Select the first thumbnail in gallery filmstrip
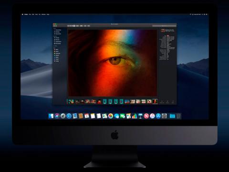Viewport: 229px width, 172px height. 71,101
